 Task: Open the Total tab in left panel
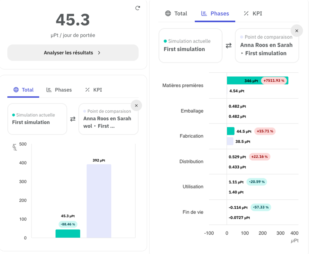[x=24, y=90]
